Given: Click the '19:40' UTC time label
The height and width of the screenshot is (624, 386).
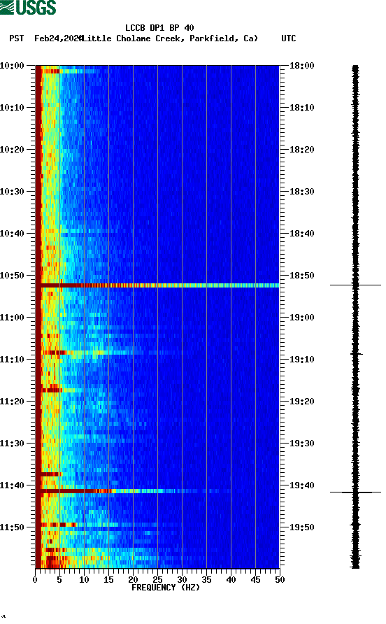Looking at the screenshot, I should (302, 485).
